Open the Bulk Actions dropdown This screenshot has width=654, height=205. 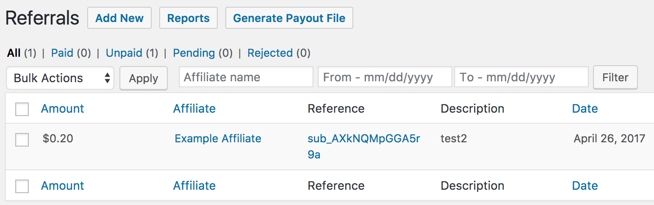pyautogui.click(x=60, y=78)
